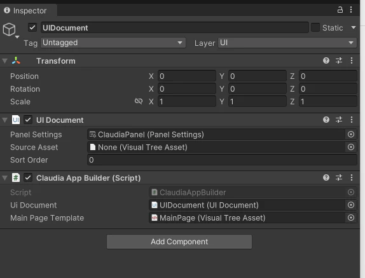Click the Sort Order value field

pos(222,160)
